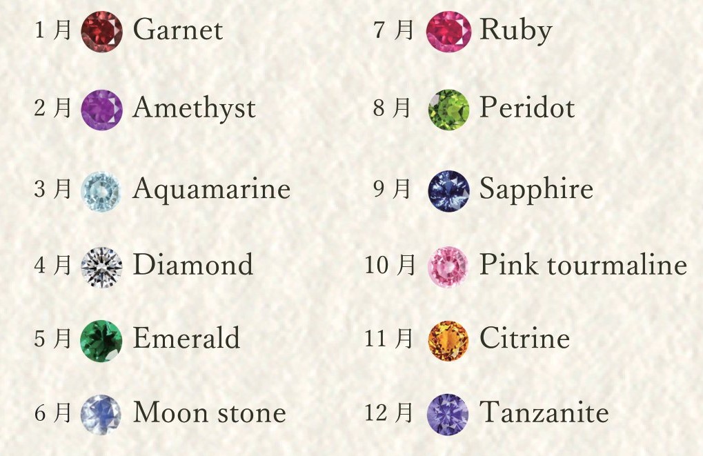Click the Aquamarine text label
The image size is (703, 456).
212,190
